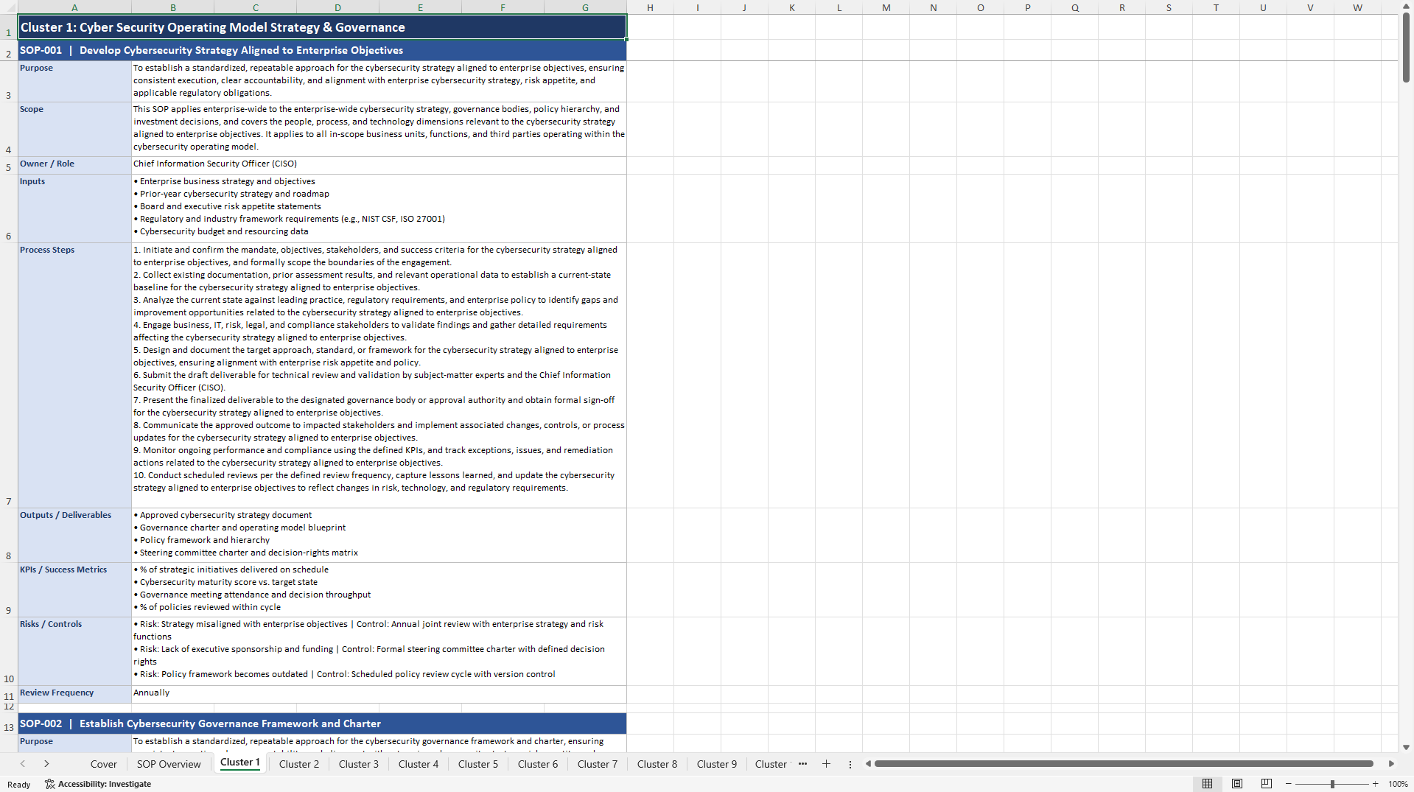Screen dimensions: 1414x792
Task: Click horizontal scrollbar left arrow
Action: (869, 764)
